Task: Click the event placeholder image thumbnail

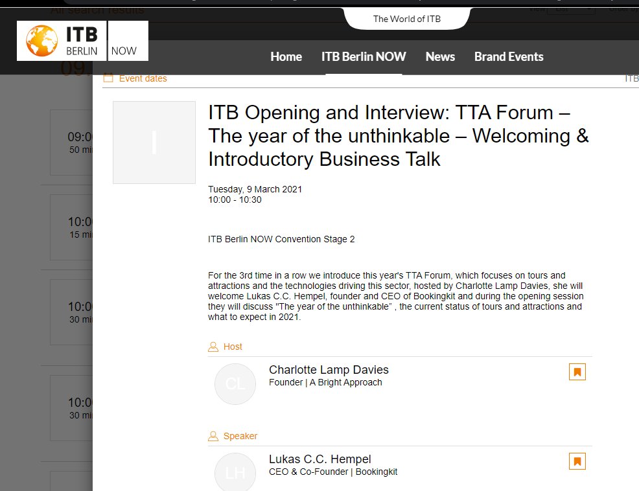Action: 154,143
